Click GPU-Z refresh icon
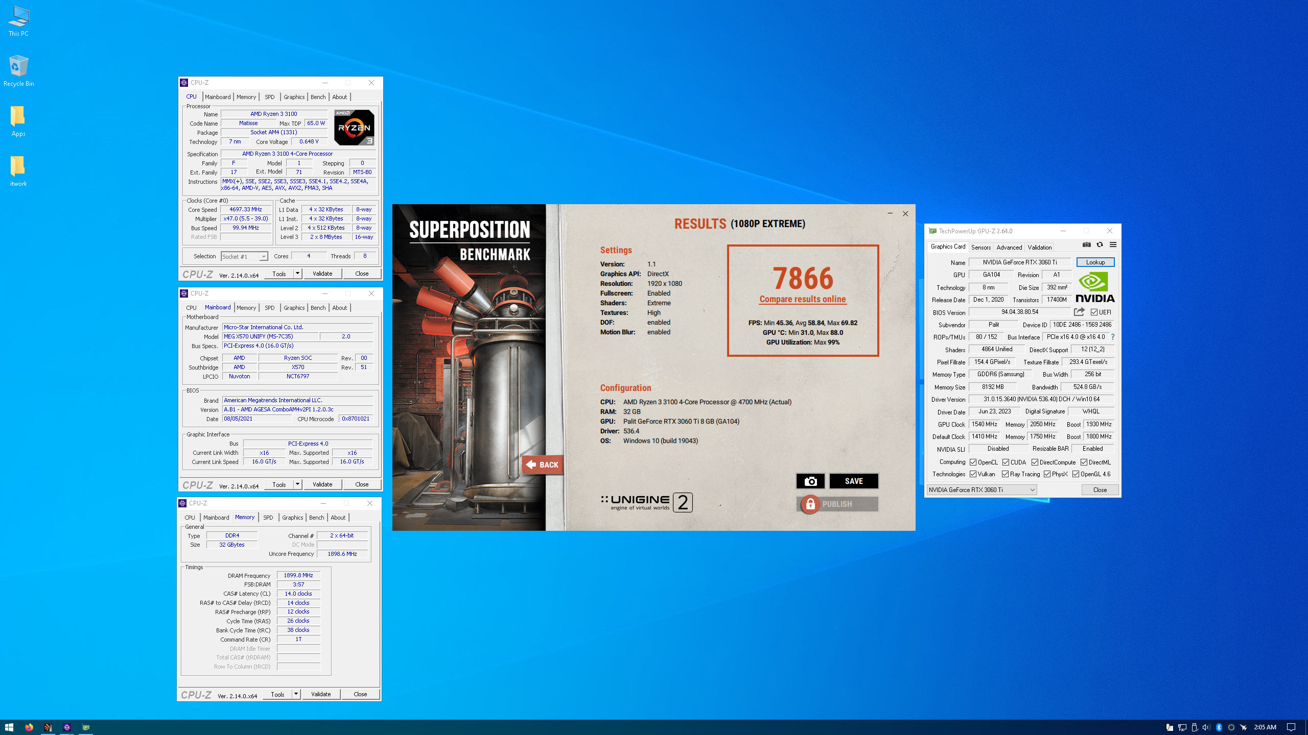 point(1100,245)
